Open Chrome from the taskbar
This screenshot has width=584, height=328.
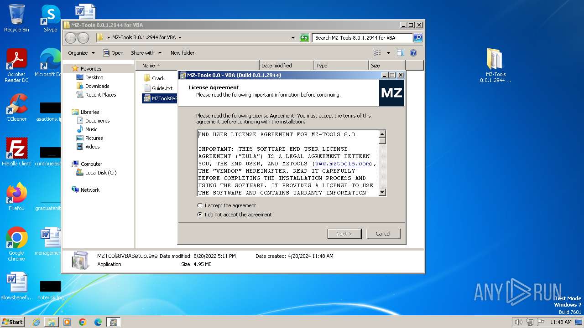coord(83,322)
